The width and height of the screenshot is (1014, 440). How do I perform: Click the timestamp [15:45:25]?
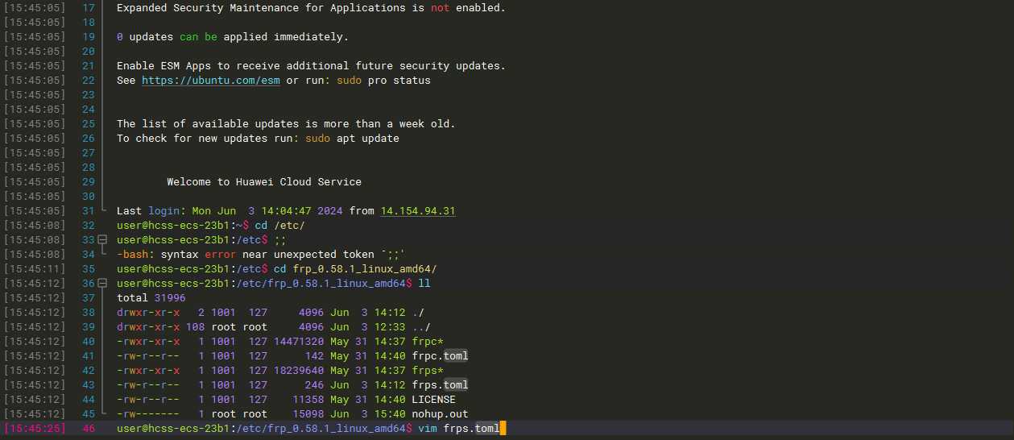click(35, 429)
